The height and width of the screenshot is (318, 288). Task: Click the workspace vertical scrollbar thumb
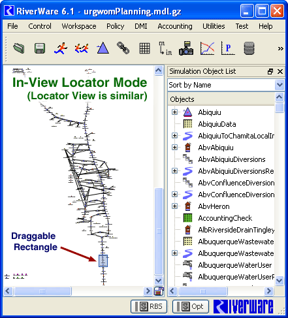pos(159,231)
